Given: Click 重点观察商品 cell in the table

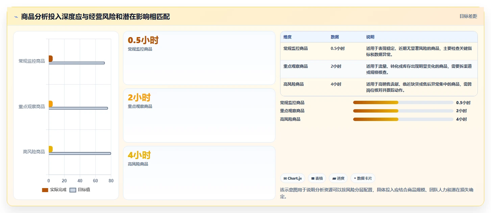Looking at the screenshot, I should click(x=296, y=66).
